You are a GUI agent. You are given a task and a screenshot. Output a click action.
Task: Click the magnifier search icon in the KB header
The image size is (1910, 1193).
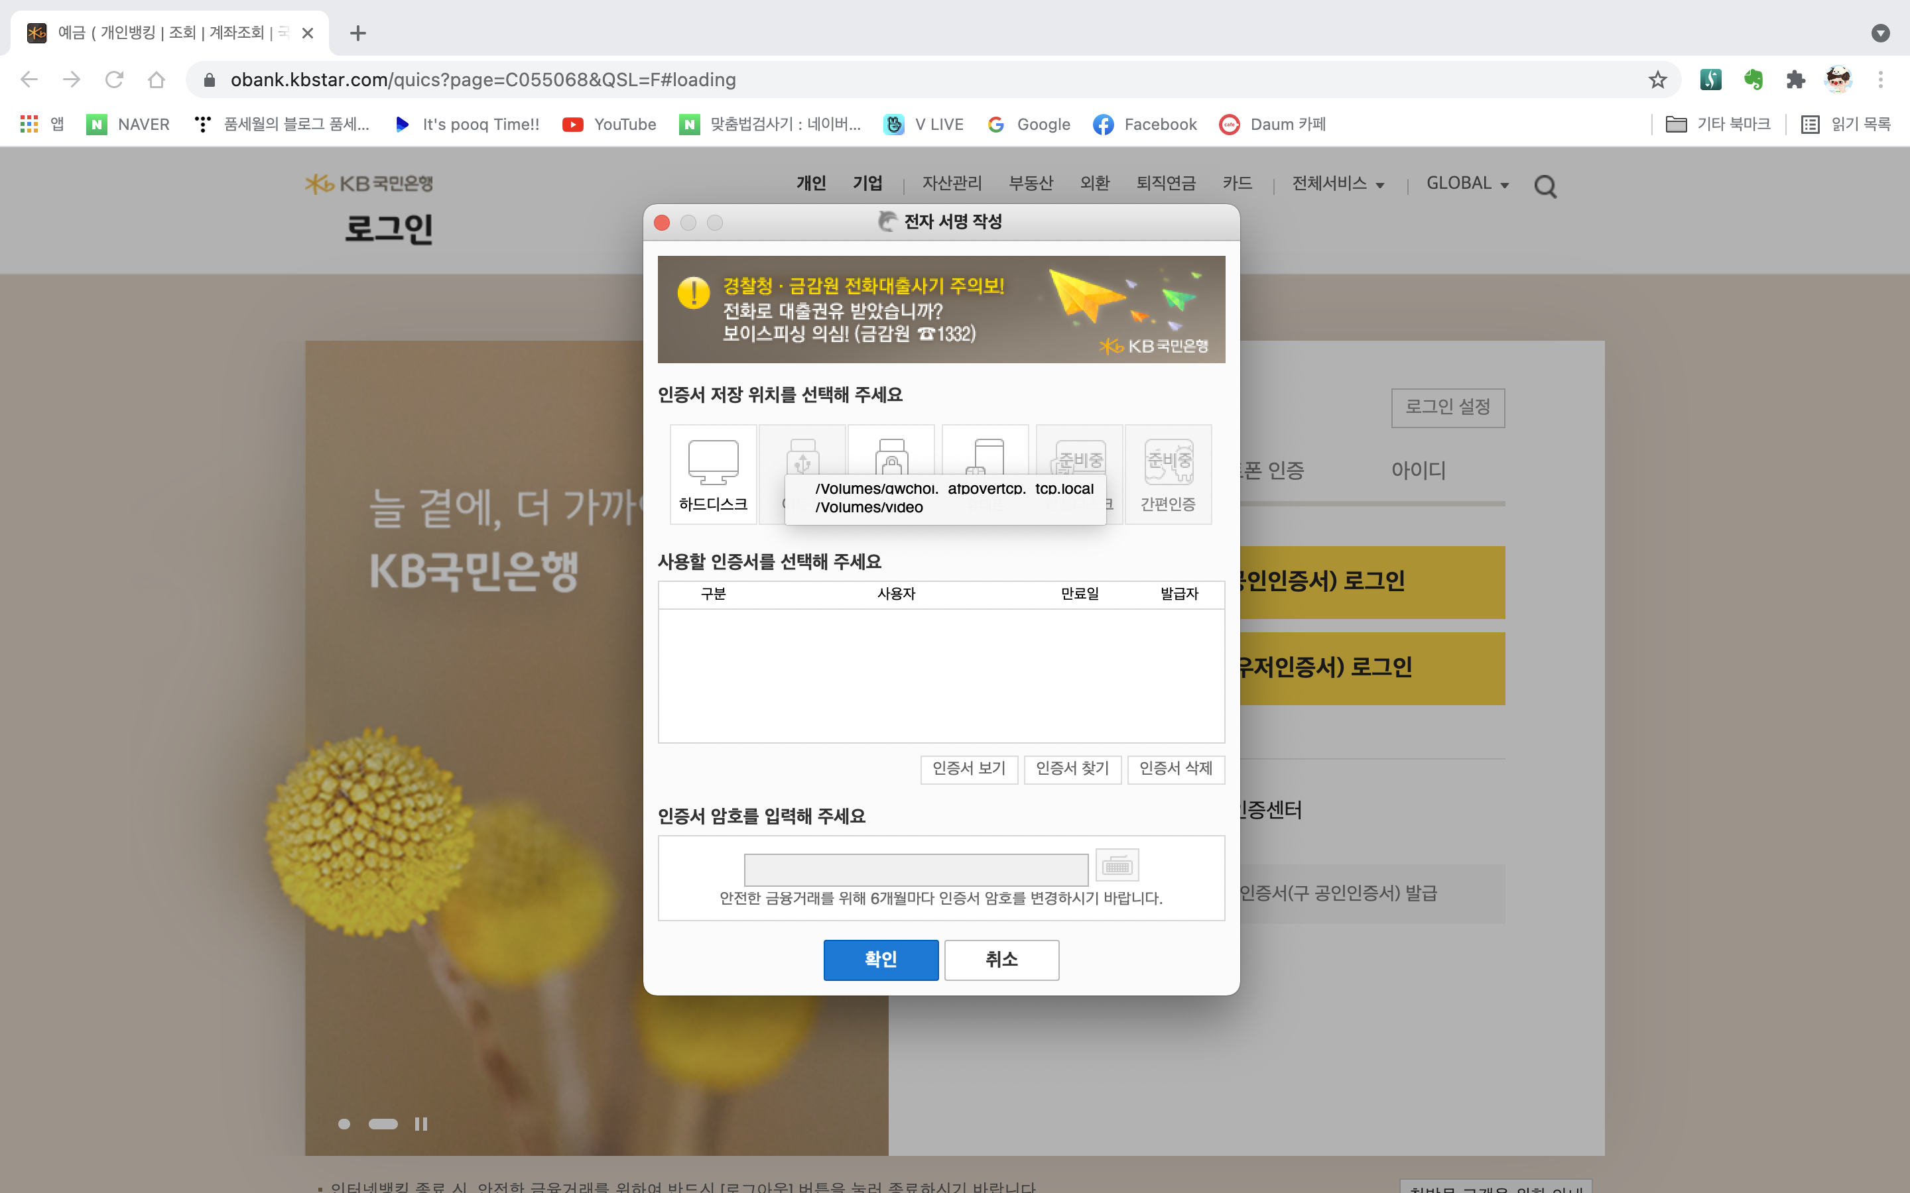point(1545,186)
